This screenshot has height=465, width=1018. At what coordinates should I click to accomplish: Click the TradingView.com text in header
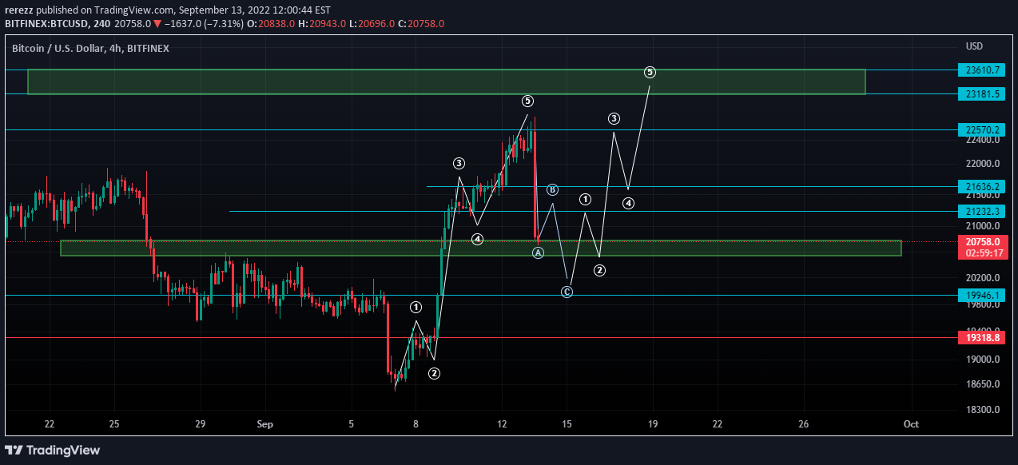pos(133,10)
